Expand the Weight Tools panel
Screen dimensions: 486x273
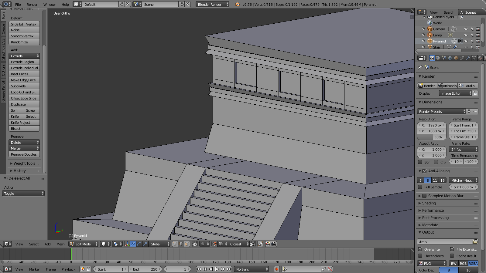24,163
